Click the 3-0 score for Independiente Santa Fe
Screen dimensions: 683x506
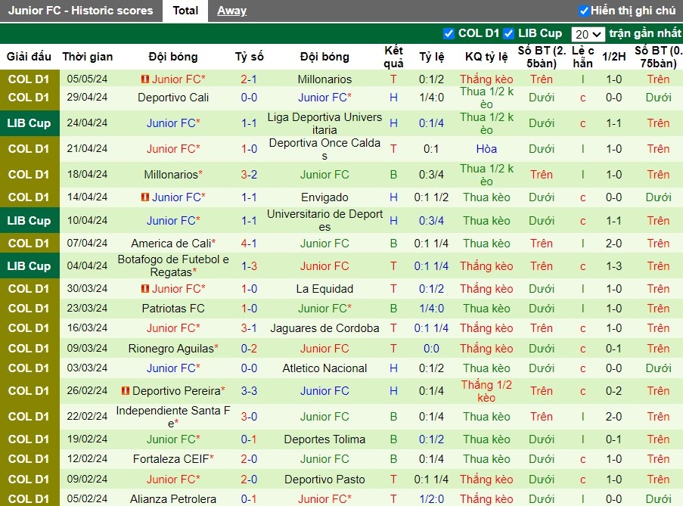(249, 417)
